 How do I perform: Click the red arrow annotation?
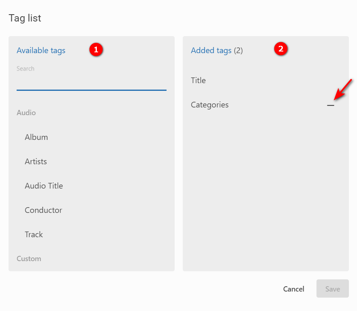pyautogui.click(x=342, y=89)
